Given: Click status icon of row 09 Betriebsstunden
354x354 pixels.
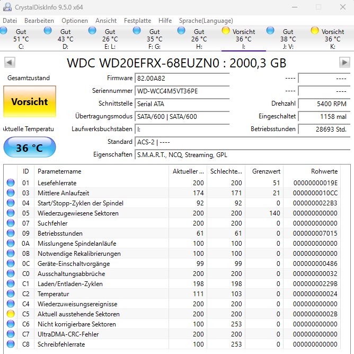Looking at the screenshot, I should (11, 233).
